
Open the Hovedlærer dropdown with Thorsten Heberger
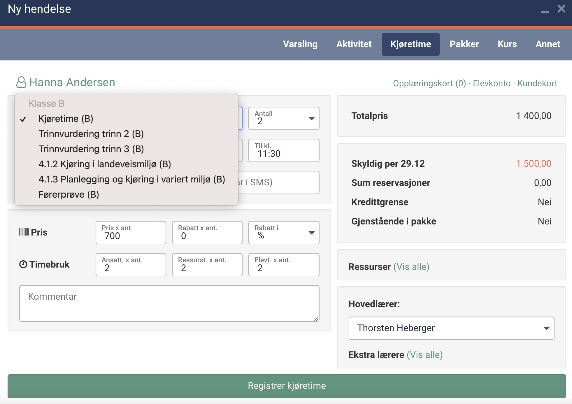coord(451,328)
